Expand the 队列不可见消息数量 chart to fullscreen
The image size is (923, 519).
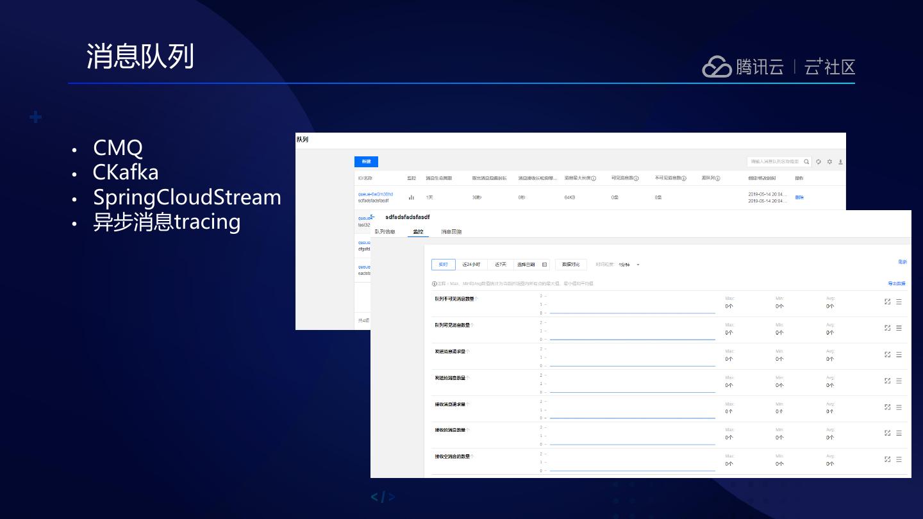888,301
